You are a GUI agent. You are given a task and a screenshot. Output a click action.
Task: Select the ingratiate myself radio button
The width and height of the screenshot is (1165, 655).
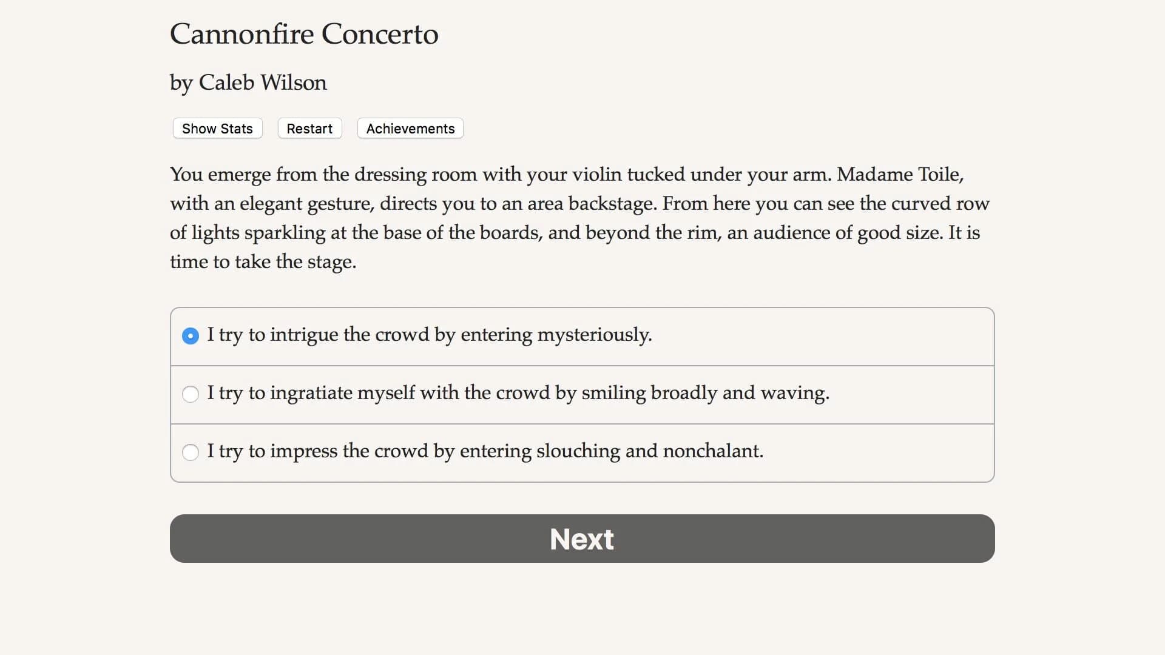click(191, 394)
